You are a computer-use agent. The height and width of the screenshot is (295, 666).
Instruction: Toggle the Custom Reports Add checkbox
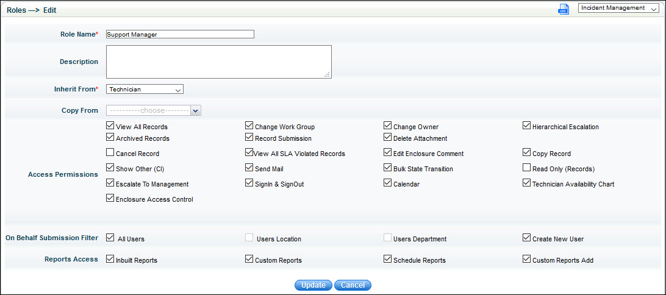(x=527, y=260)
